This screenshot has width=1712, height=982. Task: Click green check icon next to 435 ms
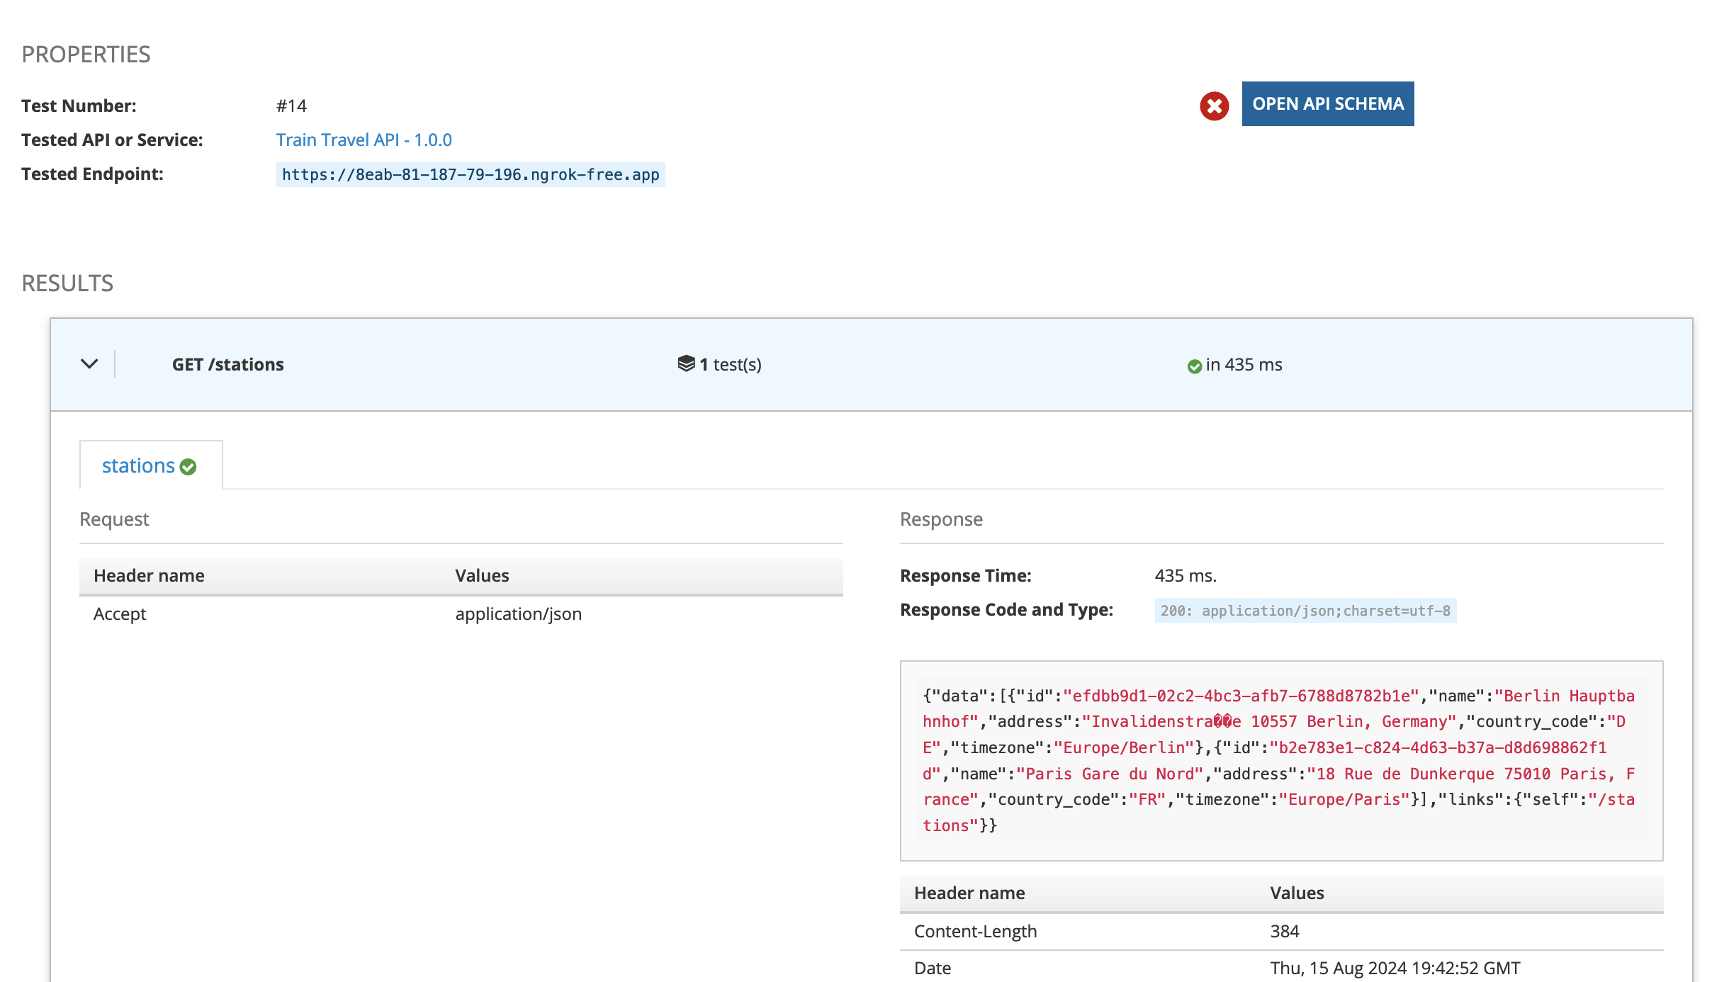pyautogui.click(x=1194, y=366)
